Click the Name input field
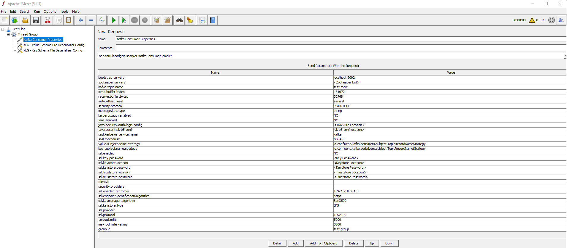The height and width of the screenshot is (248, 567). [x=341, y=39]
